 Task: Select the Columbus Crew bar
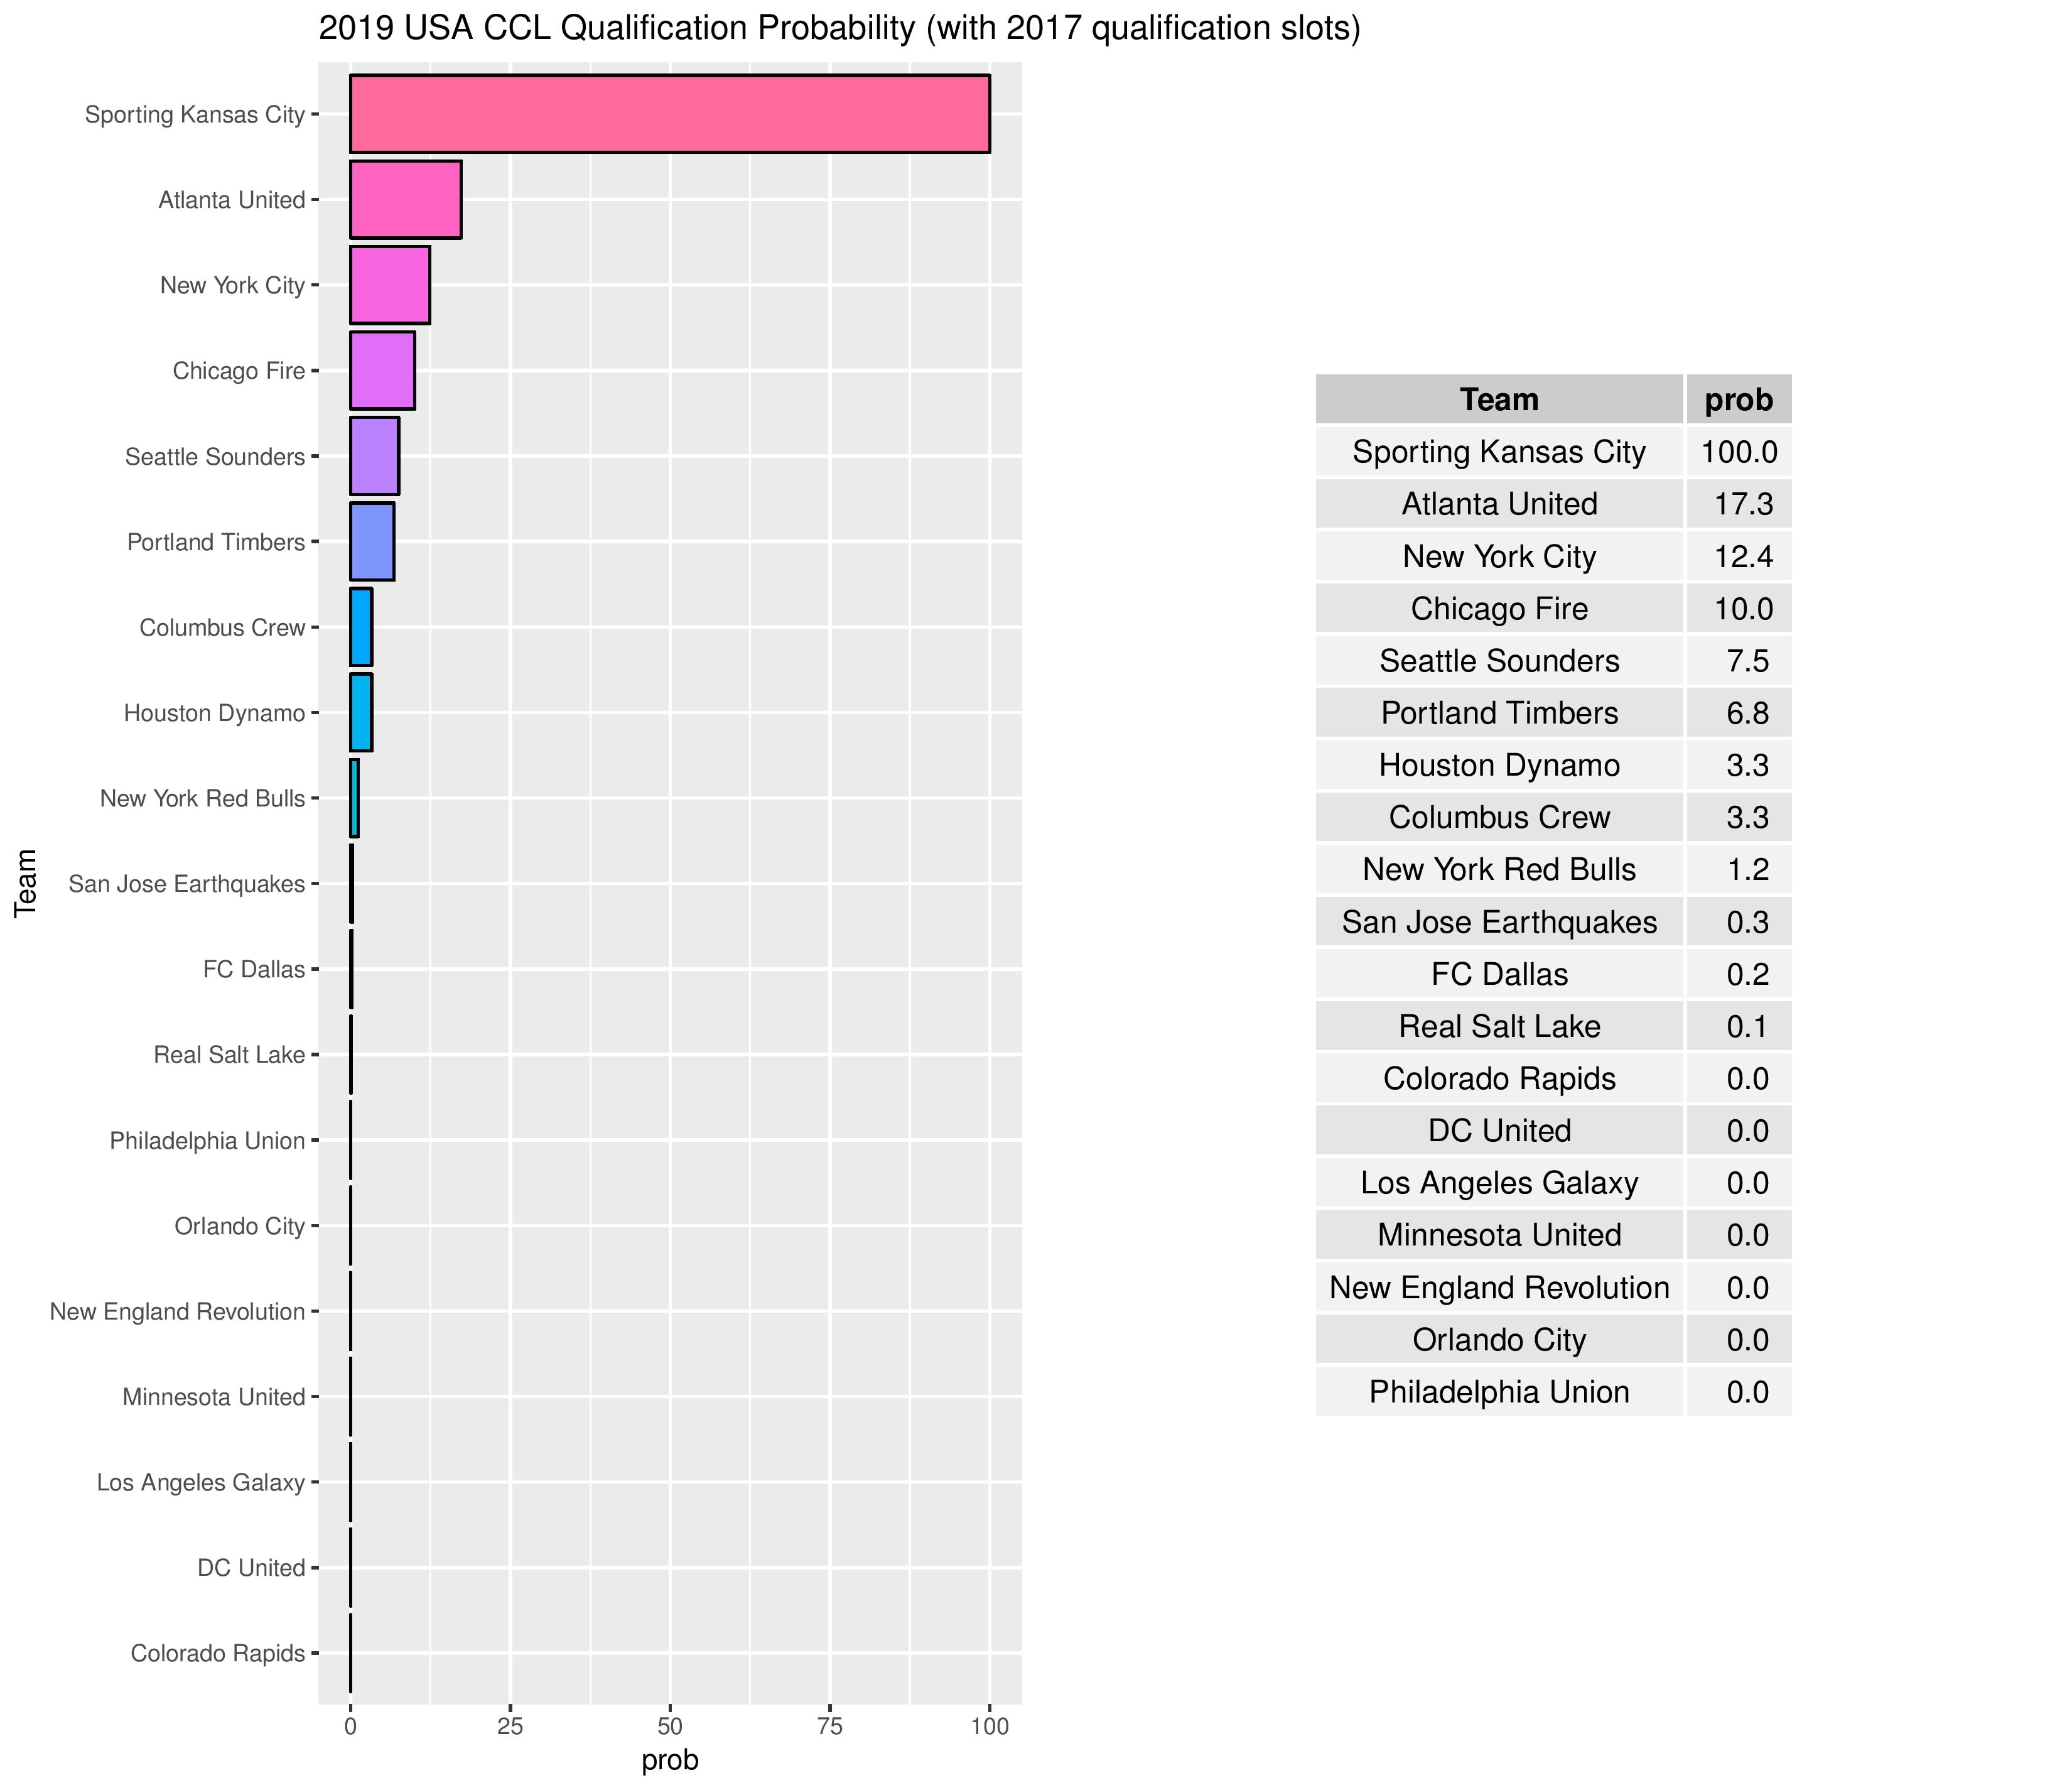coord(361,627)
